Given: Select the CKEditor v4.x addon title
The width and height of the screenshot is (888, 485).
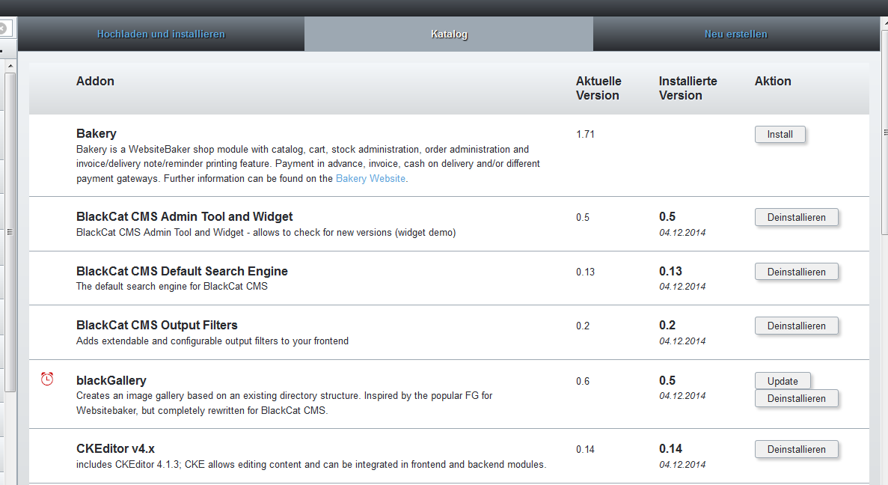Looking at the screenshot, I should [115, 448].
